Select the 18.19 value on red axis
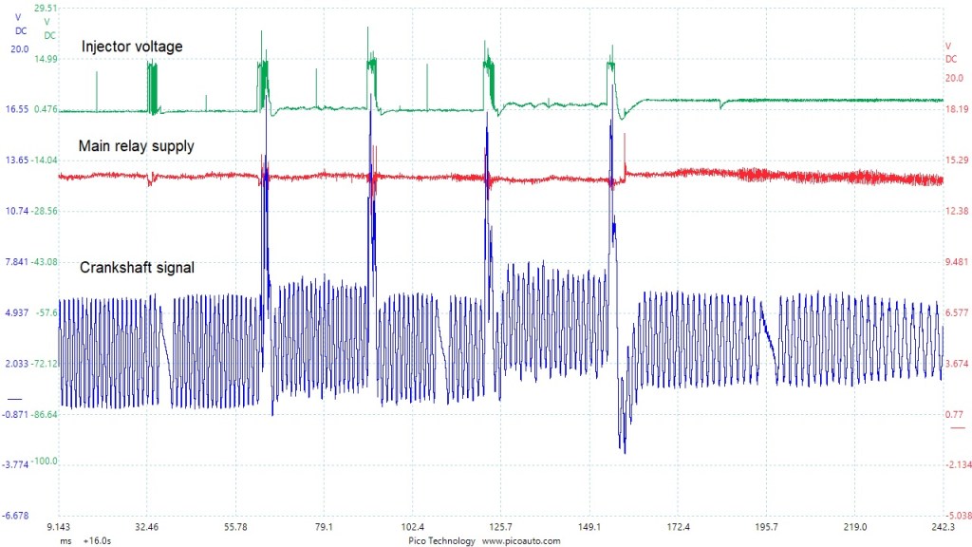This screenshot has width=972, height=547. (x=956, y=109)
